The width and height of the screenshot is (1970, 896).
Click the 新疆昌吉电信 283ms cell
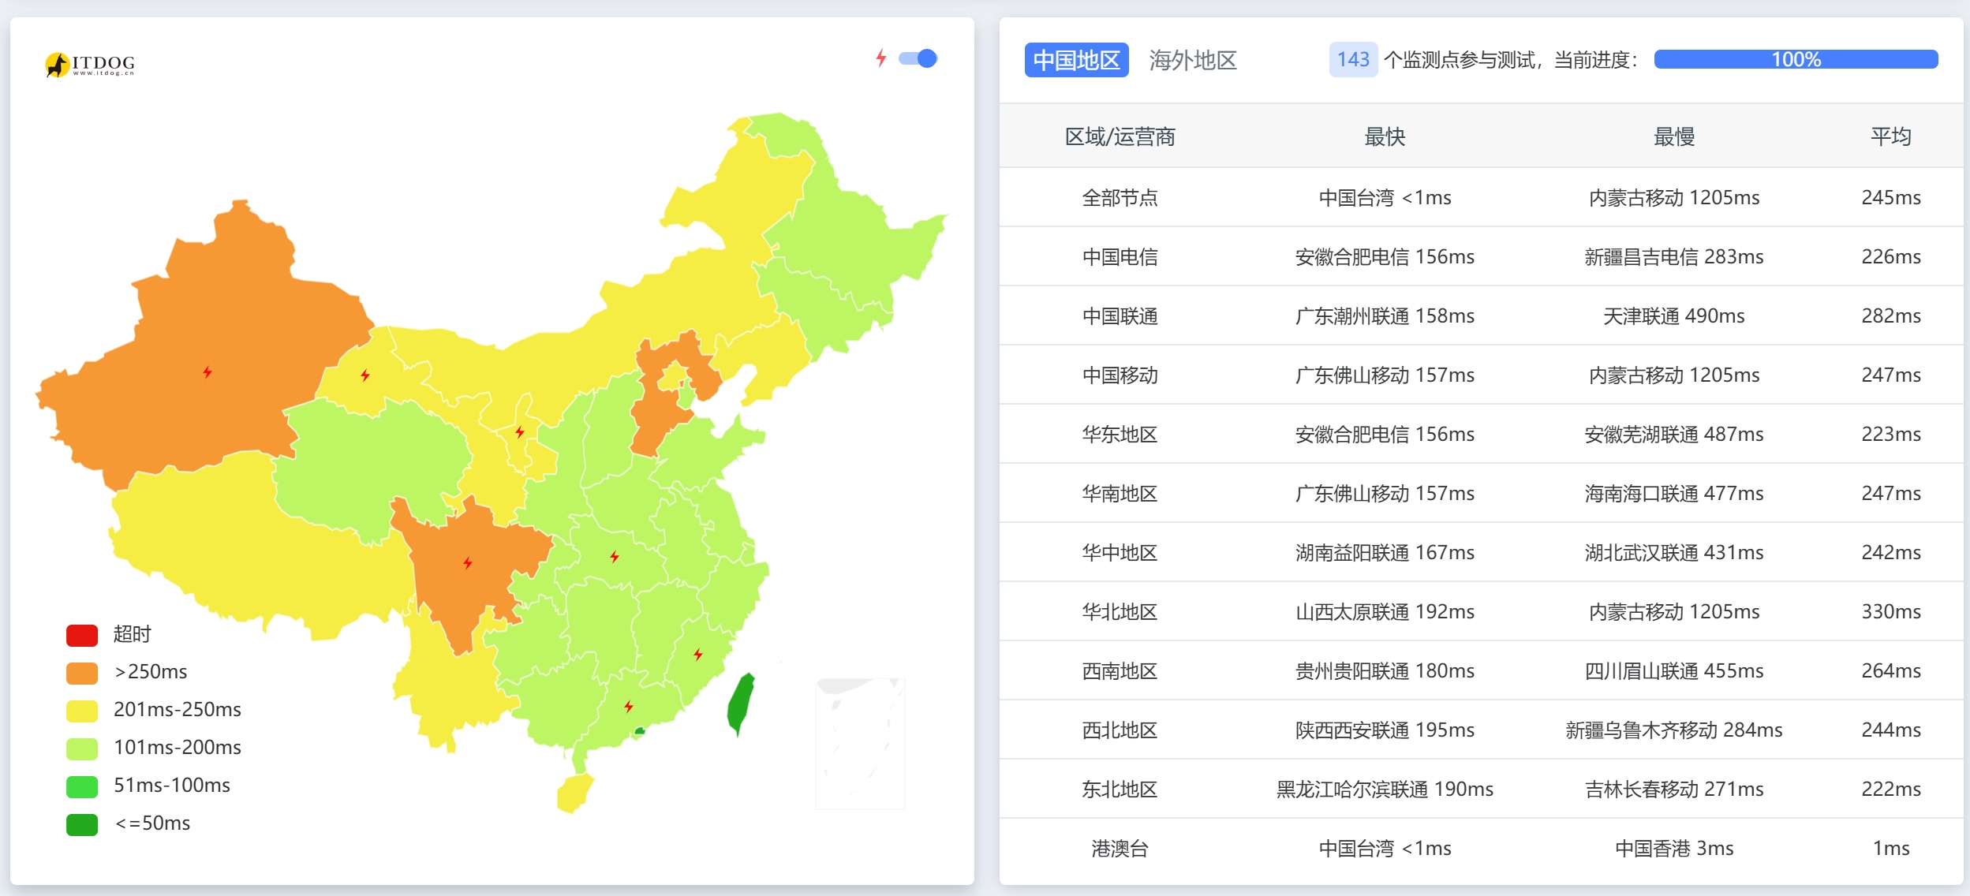pos(1674,256)
